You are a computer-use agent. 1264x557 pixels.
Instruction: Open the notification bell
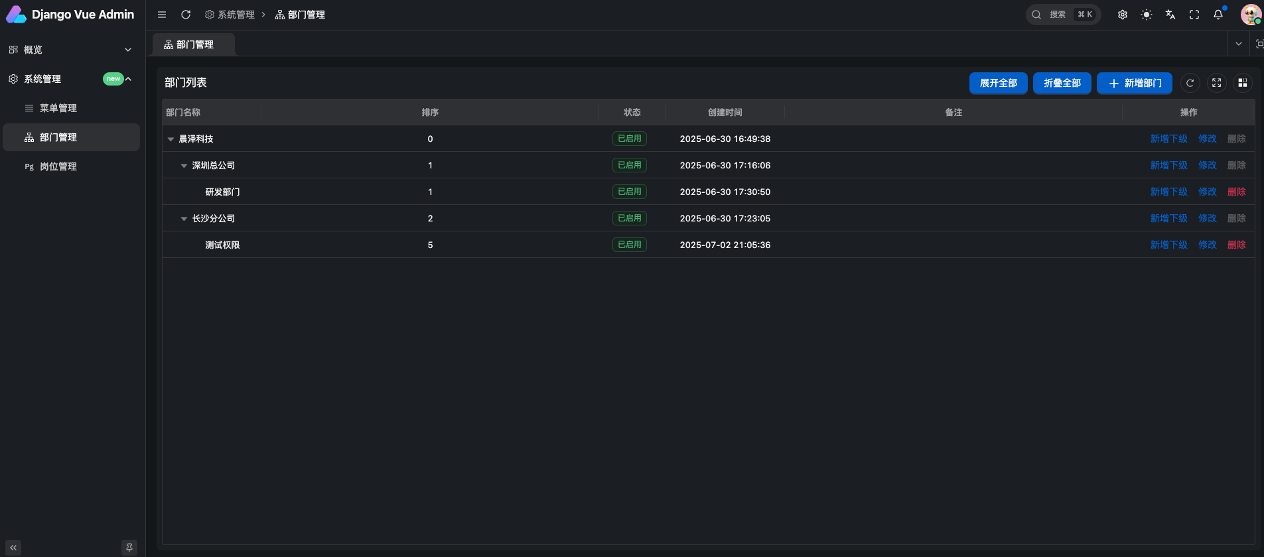tap(1218, 15)
